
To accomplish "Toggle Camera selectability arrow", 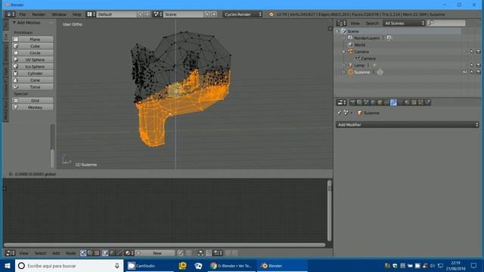I will [x=472, y=51].
